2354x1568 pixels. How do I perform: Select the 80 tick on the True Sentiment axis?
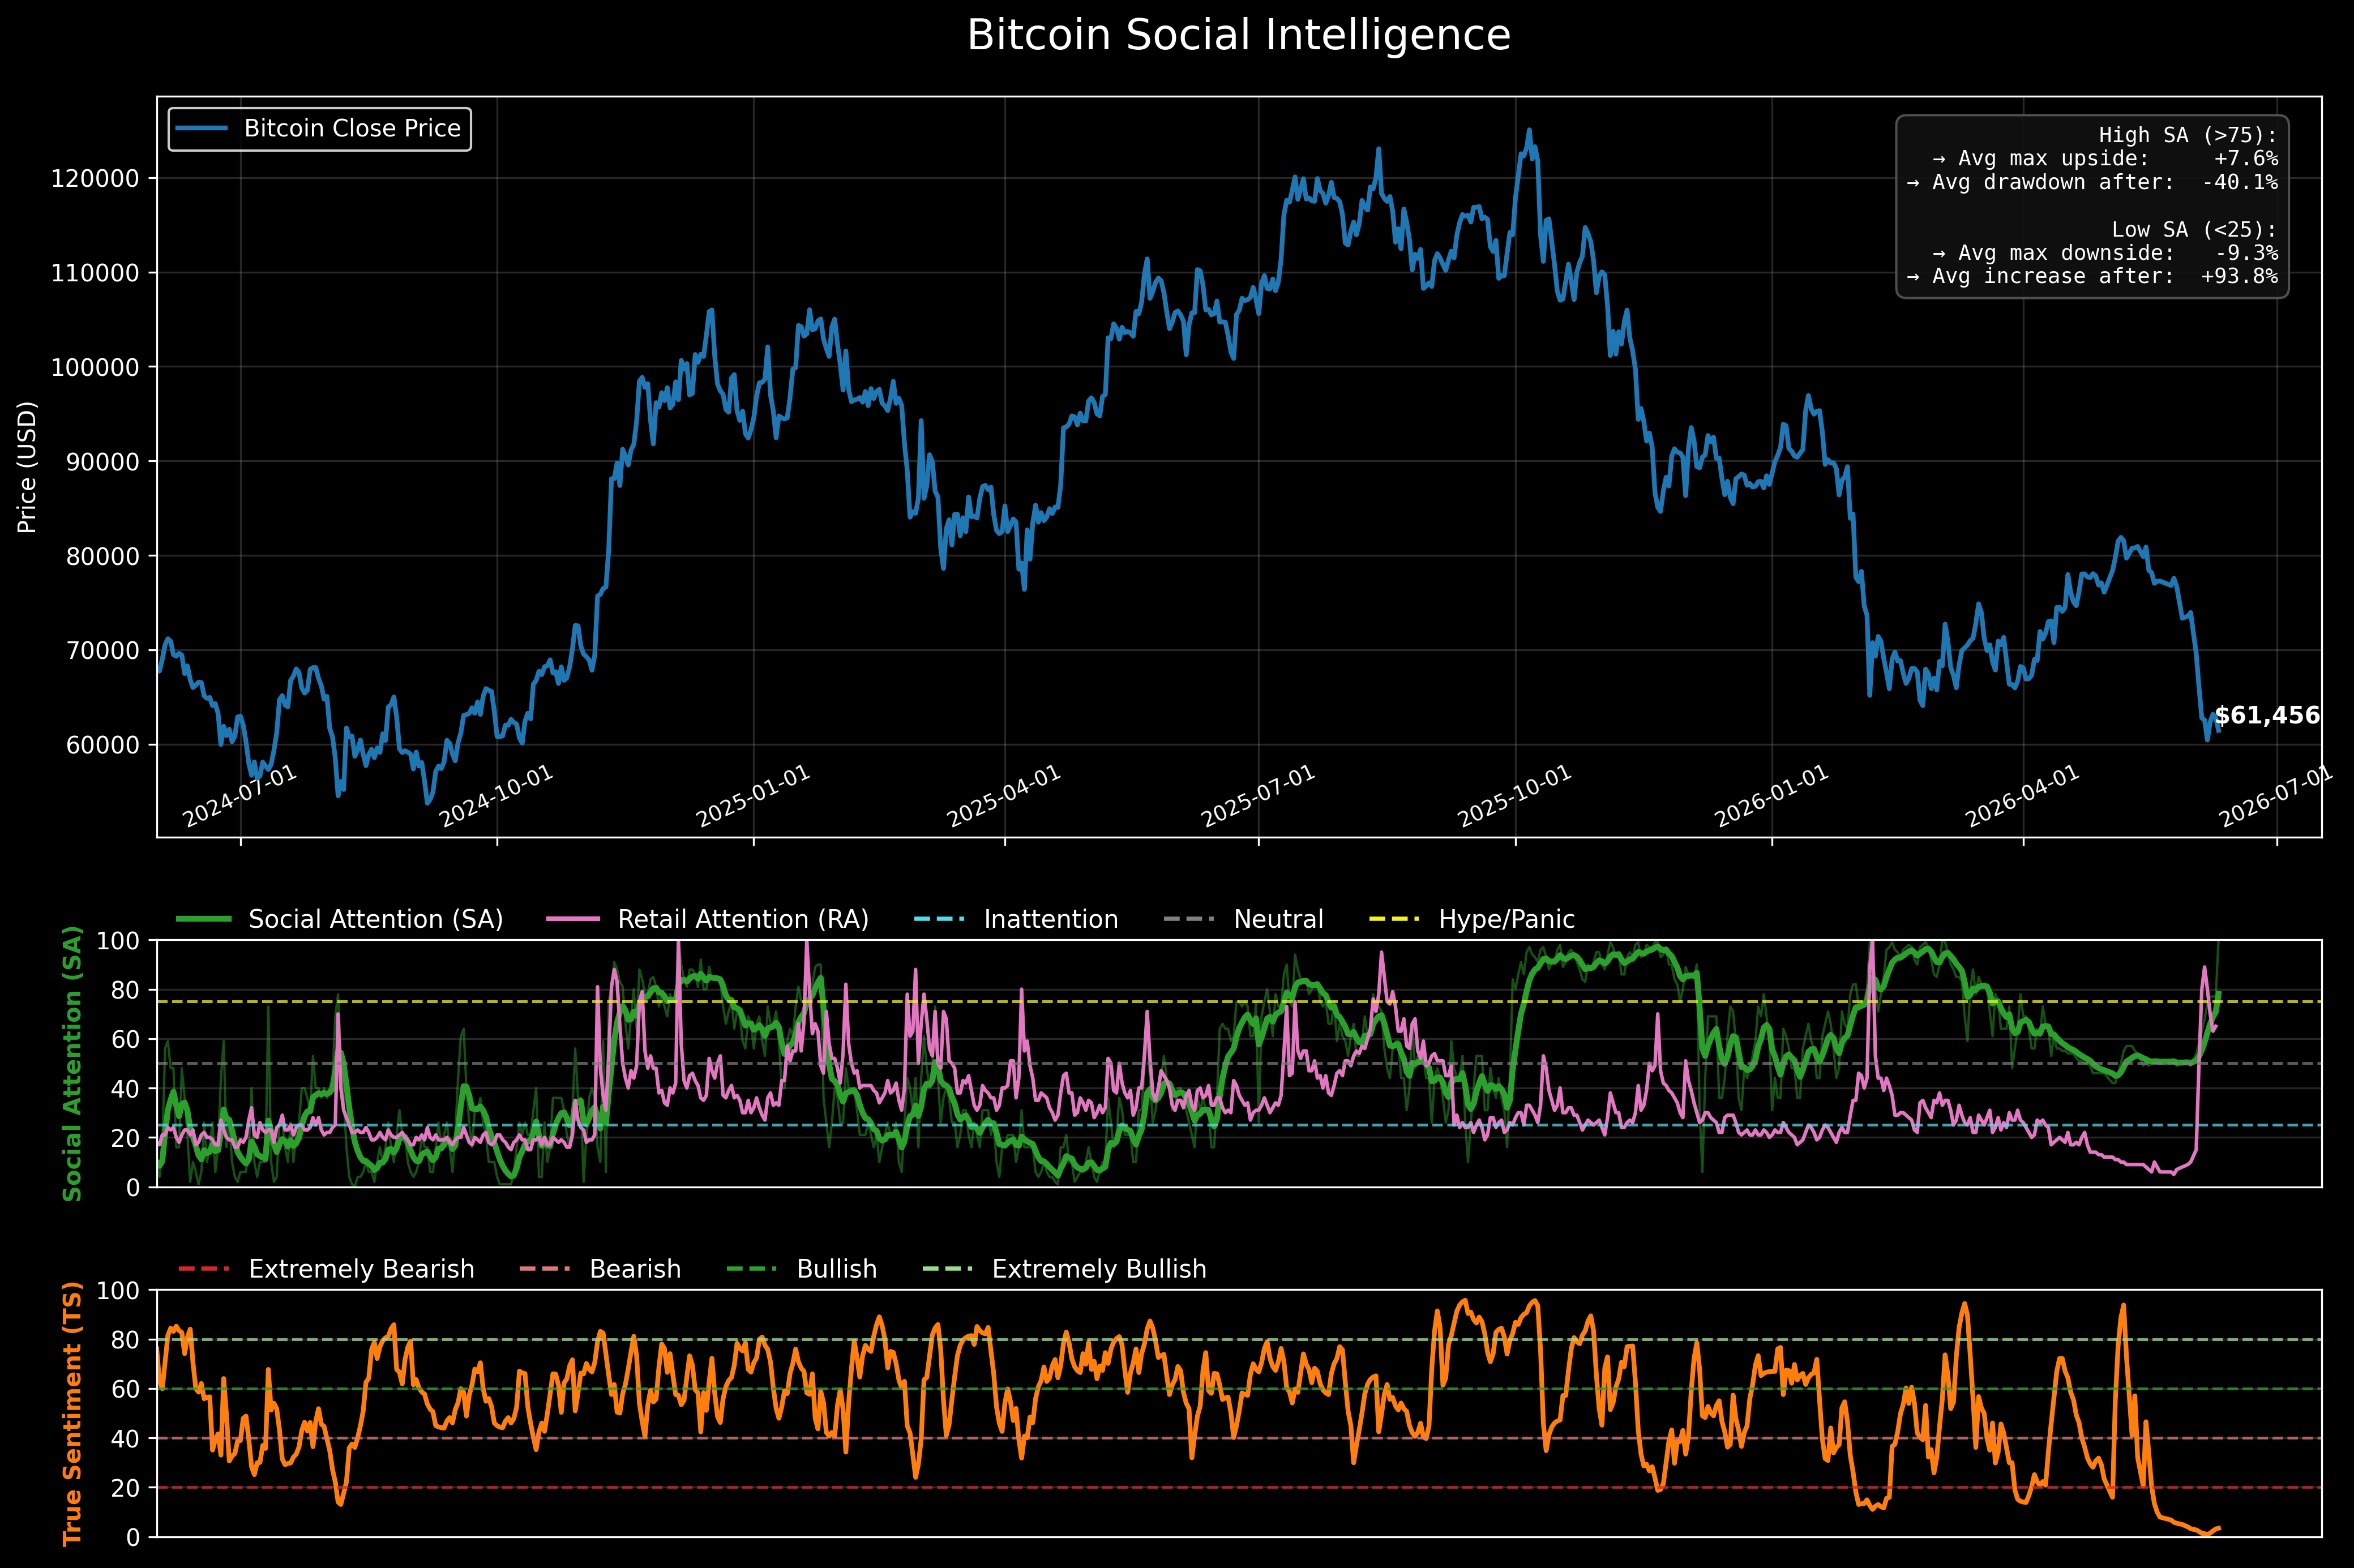126,1340
